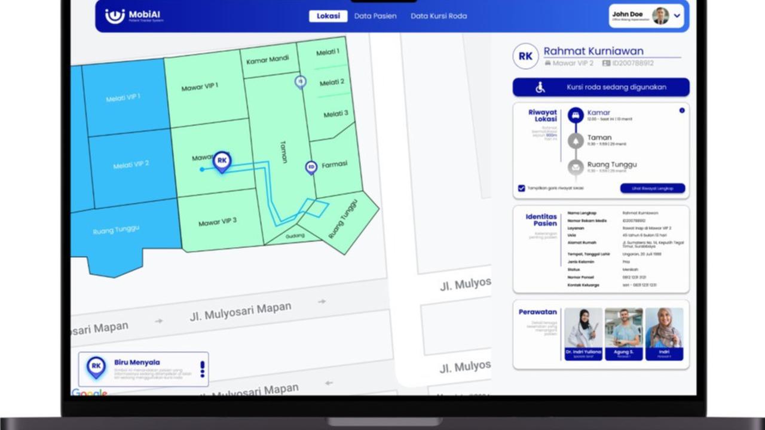This screenshot has height=430, width=765.
Task: Select the Kamar bed icon in location history
Action: 576,115
